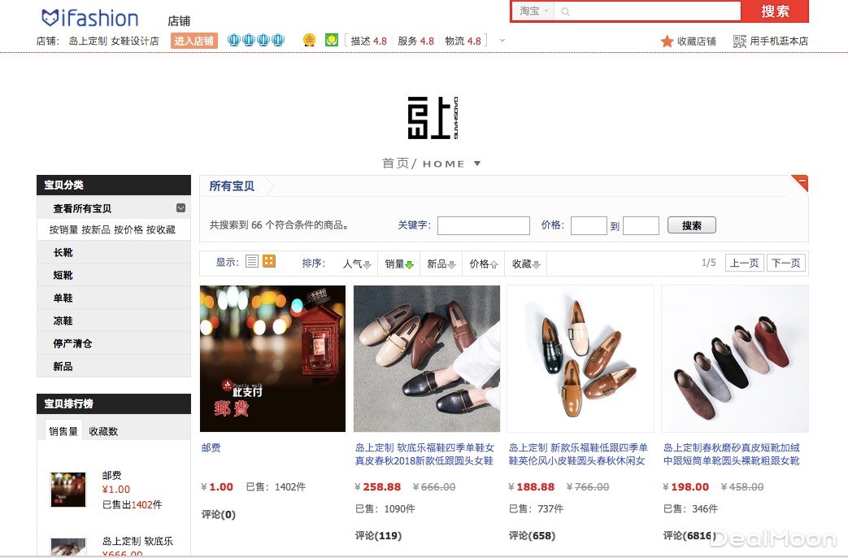
Task: Click the star icon to favorite store
Action: point(667,41)
